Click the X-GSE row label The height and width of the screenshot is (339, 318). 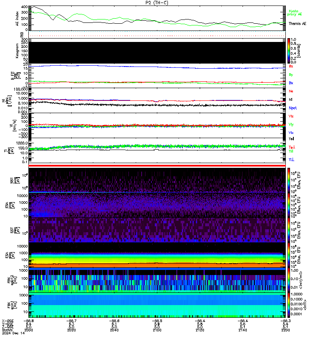8,321
